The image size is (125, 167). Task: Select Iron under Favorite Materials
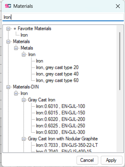coord(24,35)
